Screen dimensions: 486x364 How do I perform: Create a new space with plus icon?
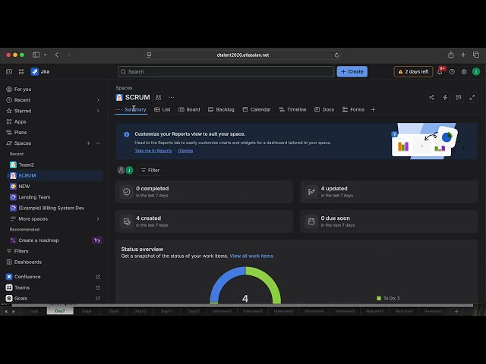88,143
